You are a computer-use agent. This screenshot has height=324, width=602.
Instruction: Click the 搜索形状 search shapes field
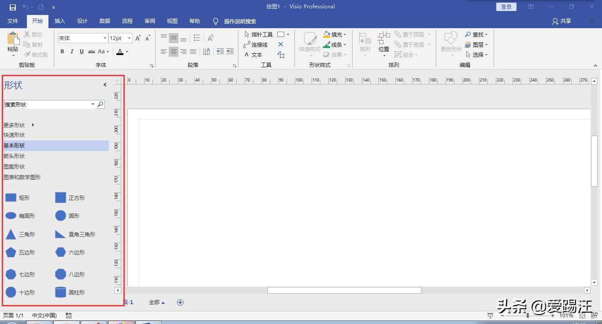pos(50,104)
